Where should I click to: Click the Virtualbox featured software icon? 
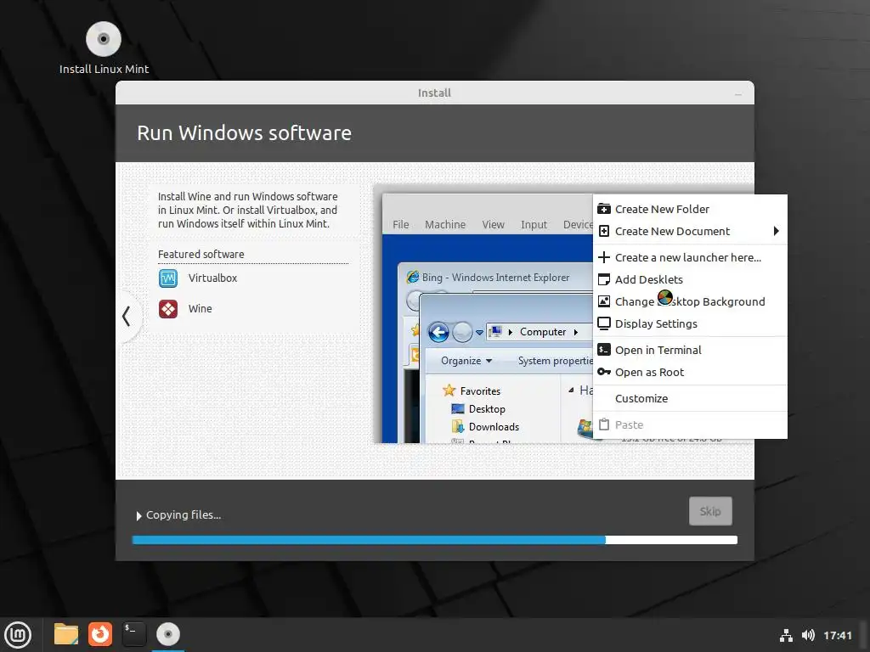(168, 278)
